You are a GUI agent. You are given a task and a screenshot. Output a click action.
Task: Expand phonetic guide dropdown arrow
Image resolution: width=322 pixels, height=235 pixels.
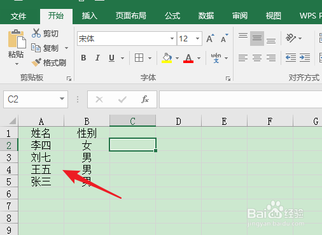[x=226, y=58]
